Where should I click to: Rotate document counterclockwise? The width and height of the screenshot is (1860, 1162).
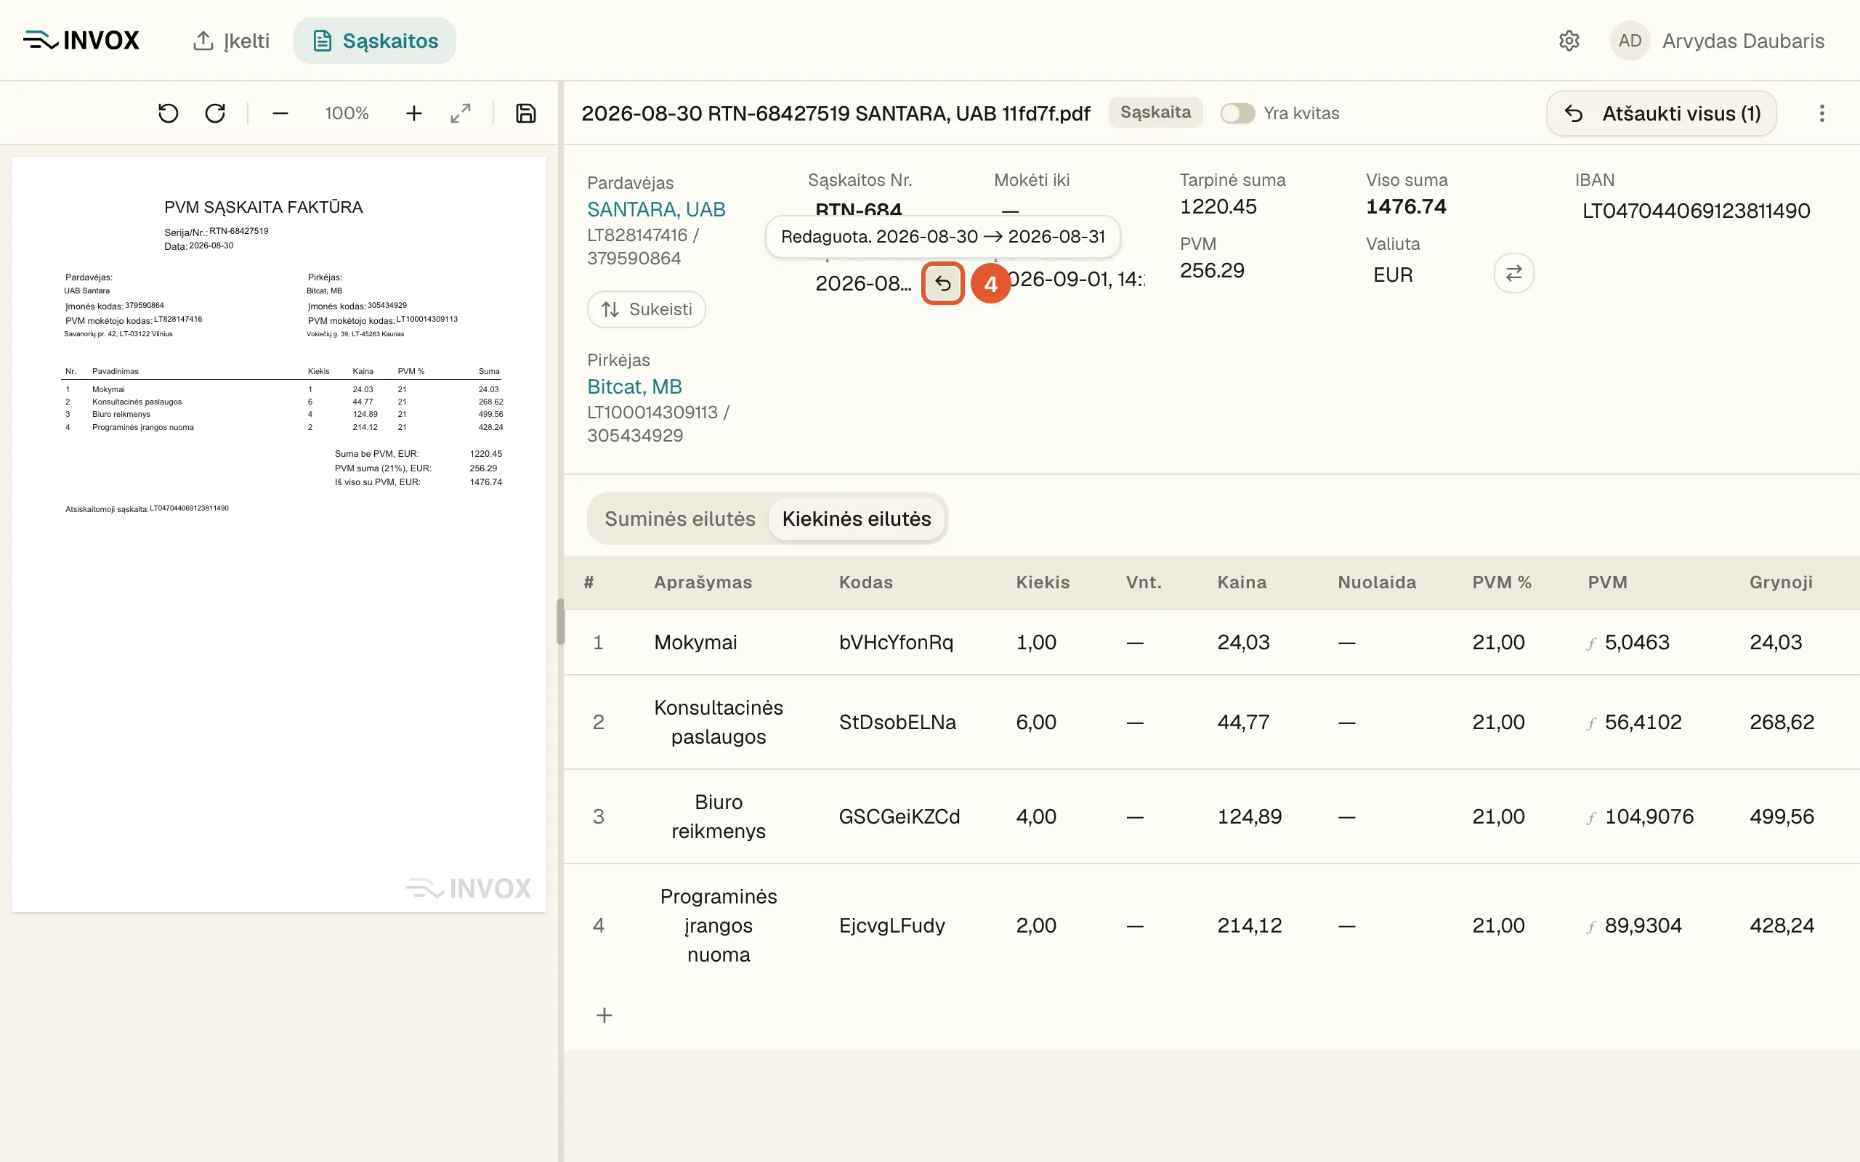(x=169, y=114)
